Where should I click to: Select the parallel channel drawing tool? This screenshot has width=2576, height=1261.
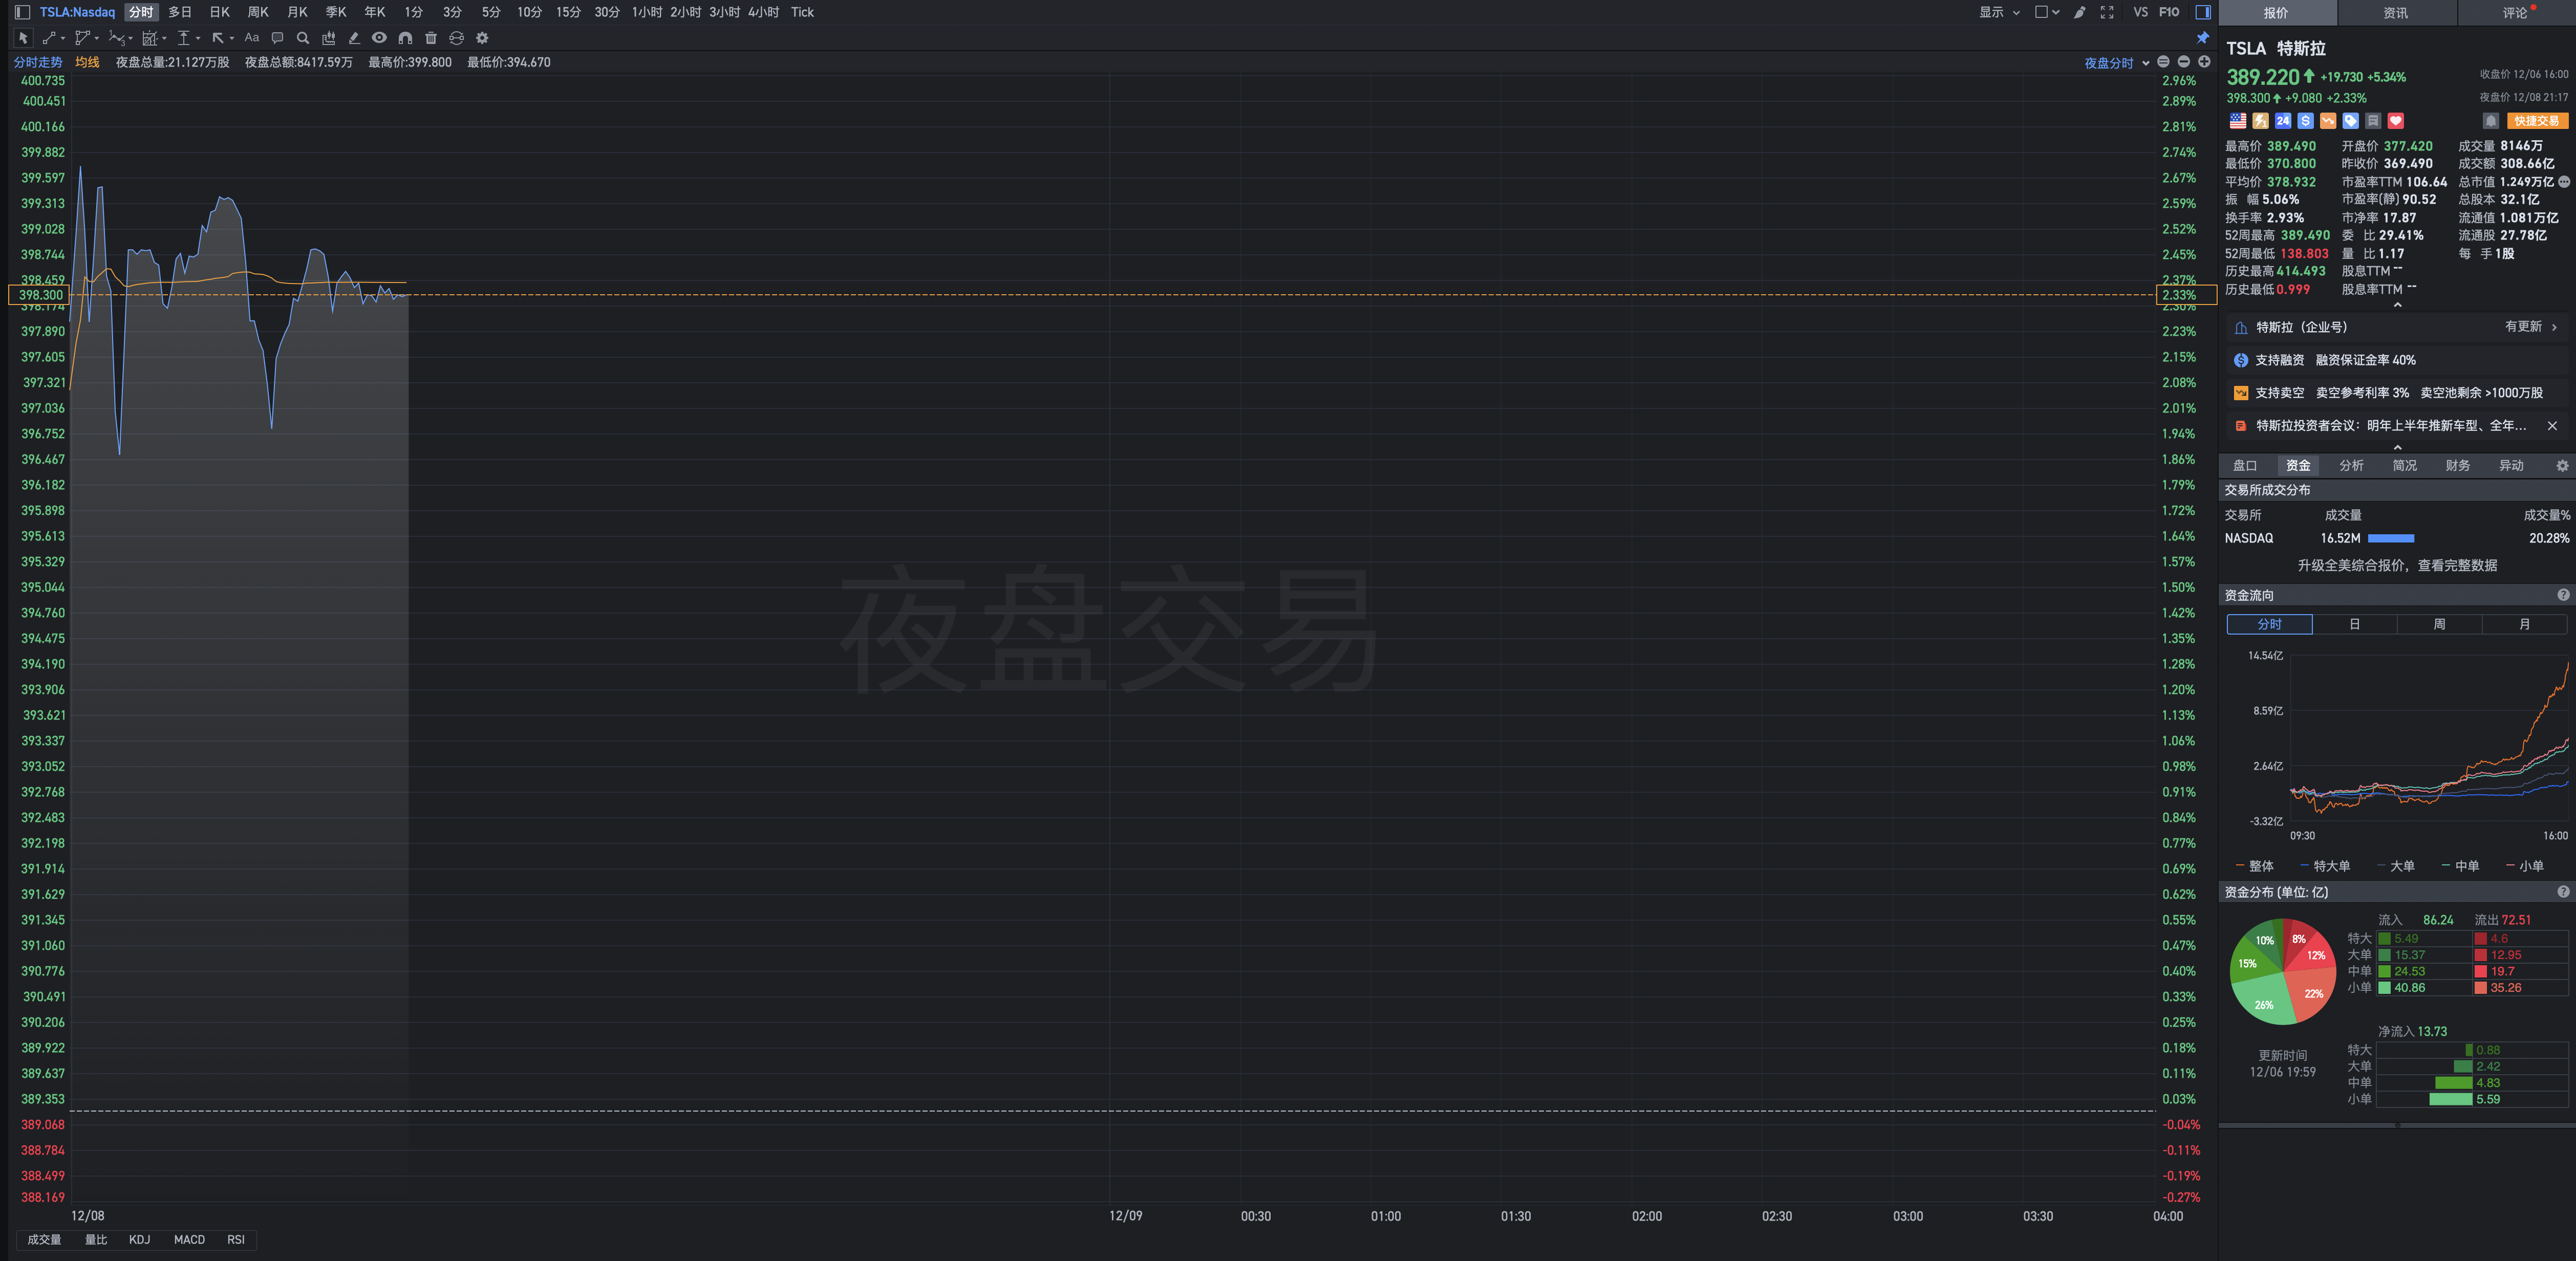point(82,38)
